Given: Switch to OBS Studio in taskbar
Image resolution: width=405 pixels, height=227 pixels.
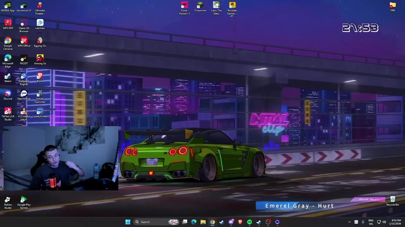Looking at the screenshot, I should pos(268,222).
